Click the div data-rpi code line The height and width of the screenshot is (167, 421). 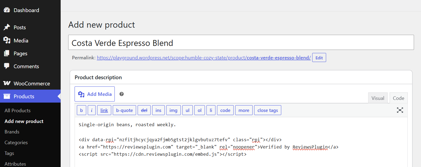[x=180, y=140]
